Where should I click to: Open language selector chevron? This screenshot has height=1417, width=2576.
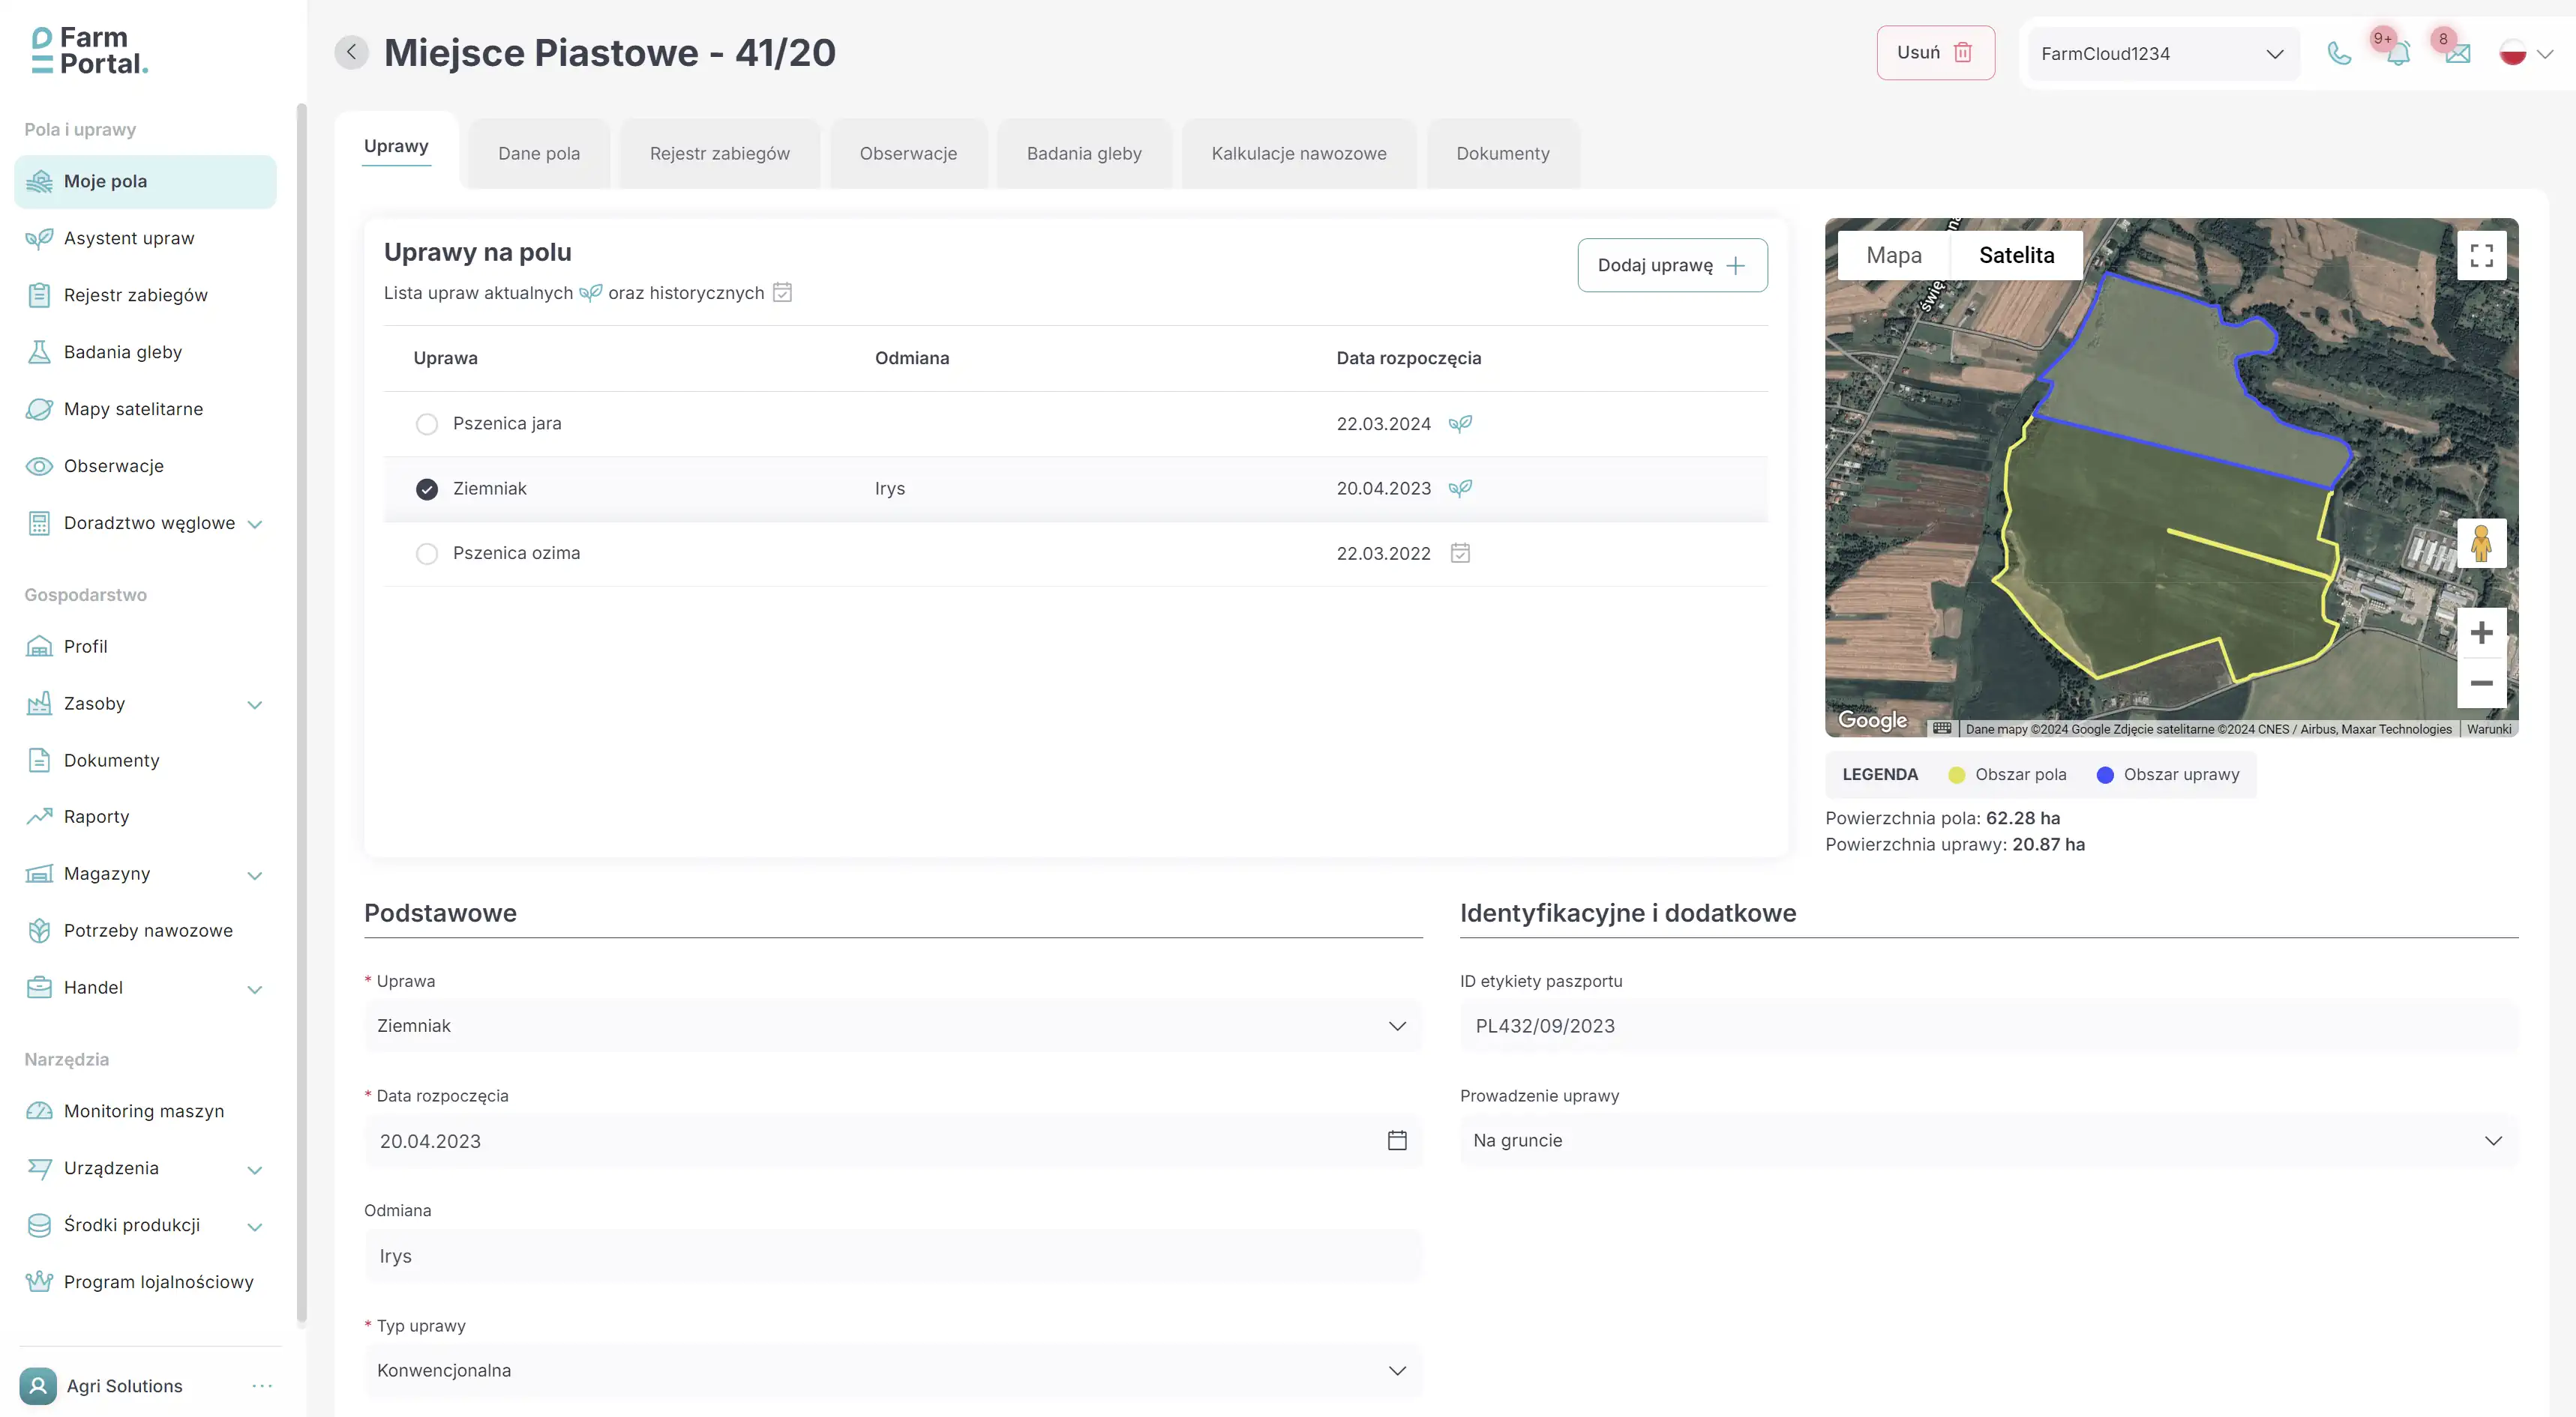[2545, 54]
